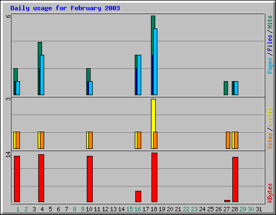Viewport: 276px width, 215px height.
Task: Select the "Hits" legend label
Action: pyautogui.click(x=270, y=22)
